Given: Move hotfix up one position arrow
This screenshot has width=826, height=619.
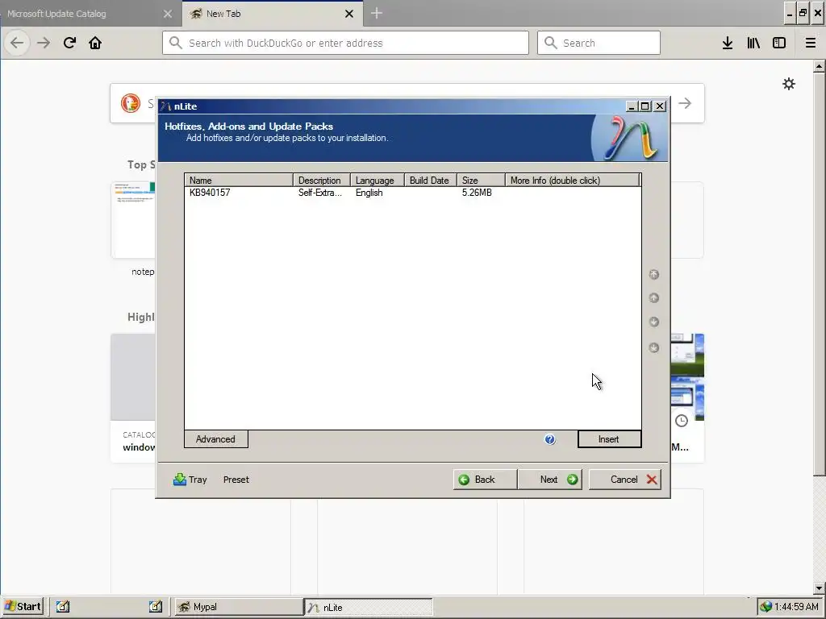Looking at the screenshot, I should tap(653, 298).
